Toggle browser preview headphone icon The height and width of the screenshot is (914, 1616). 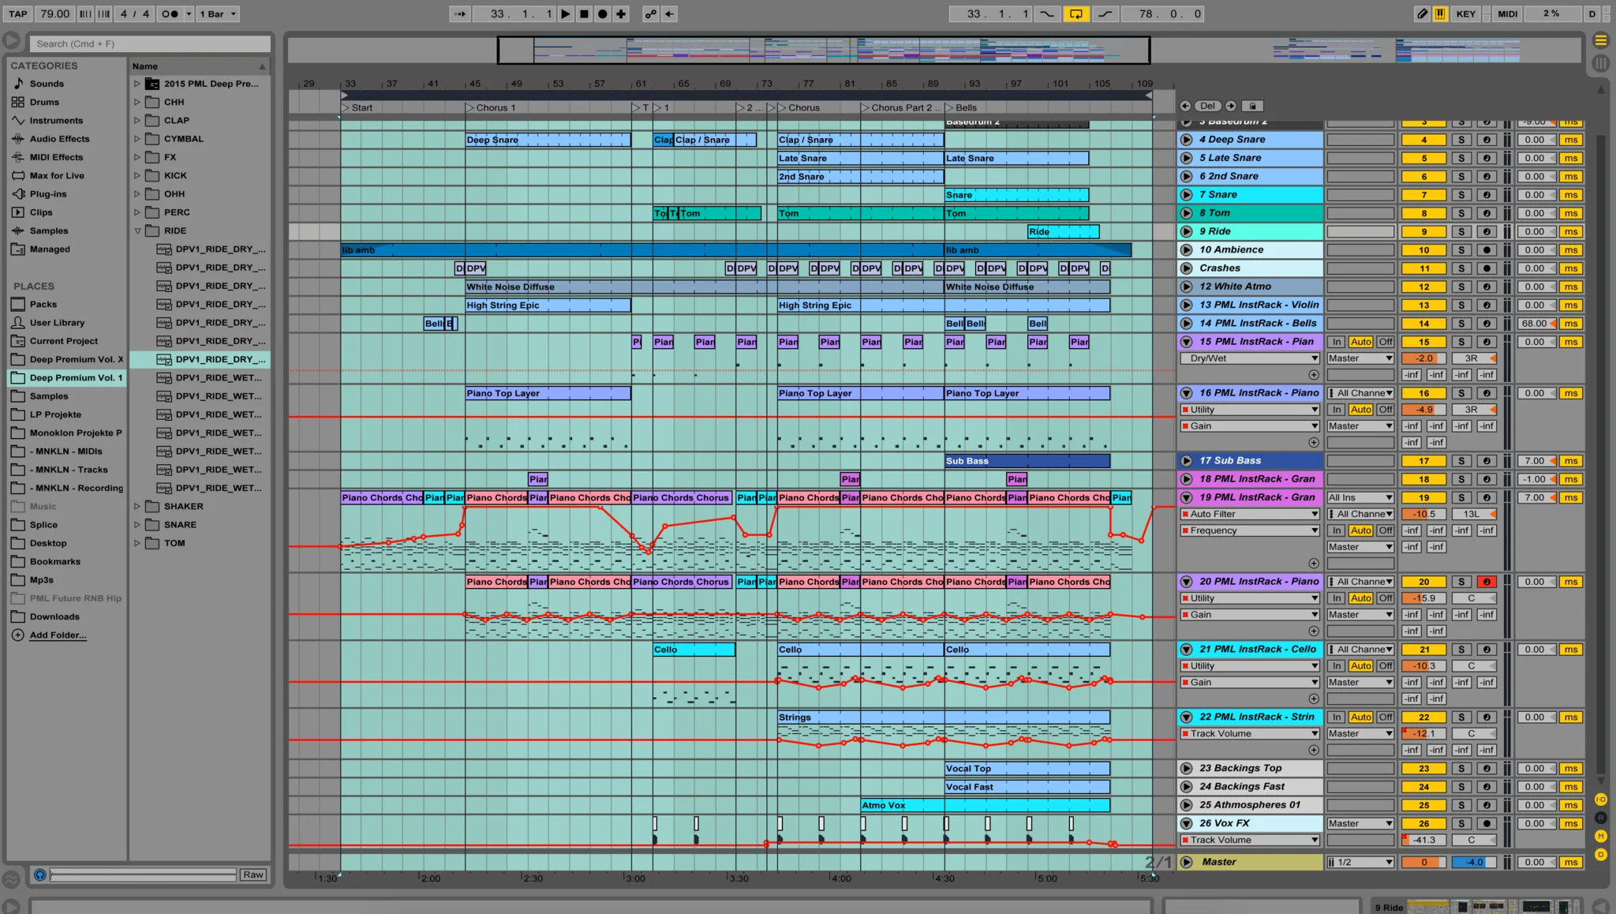pyautogui.click(x=40, y=875)
